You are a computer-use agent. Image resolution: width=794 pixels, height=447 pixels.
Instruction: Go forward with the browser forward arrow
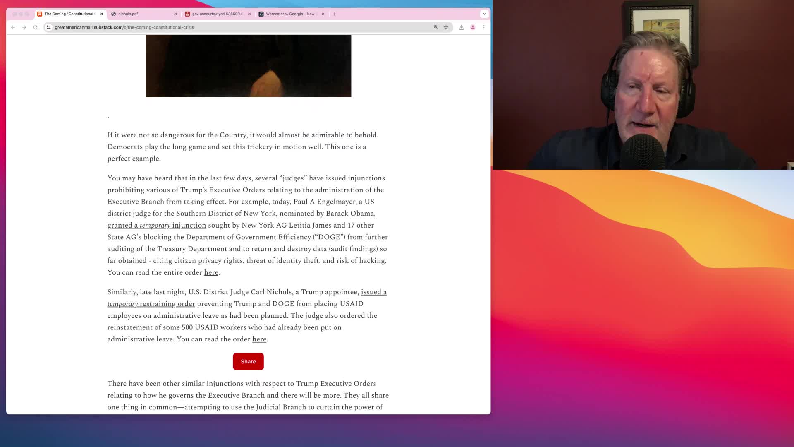(x=24, y=27)
